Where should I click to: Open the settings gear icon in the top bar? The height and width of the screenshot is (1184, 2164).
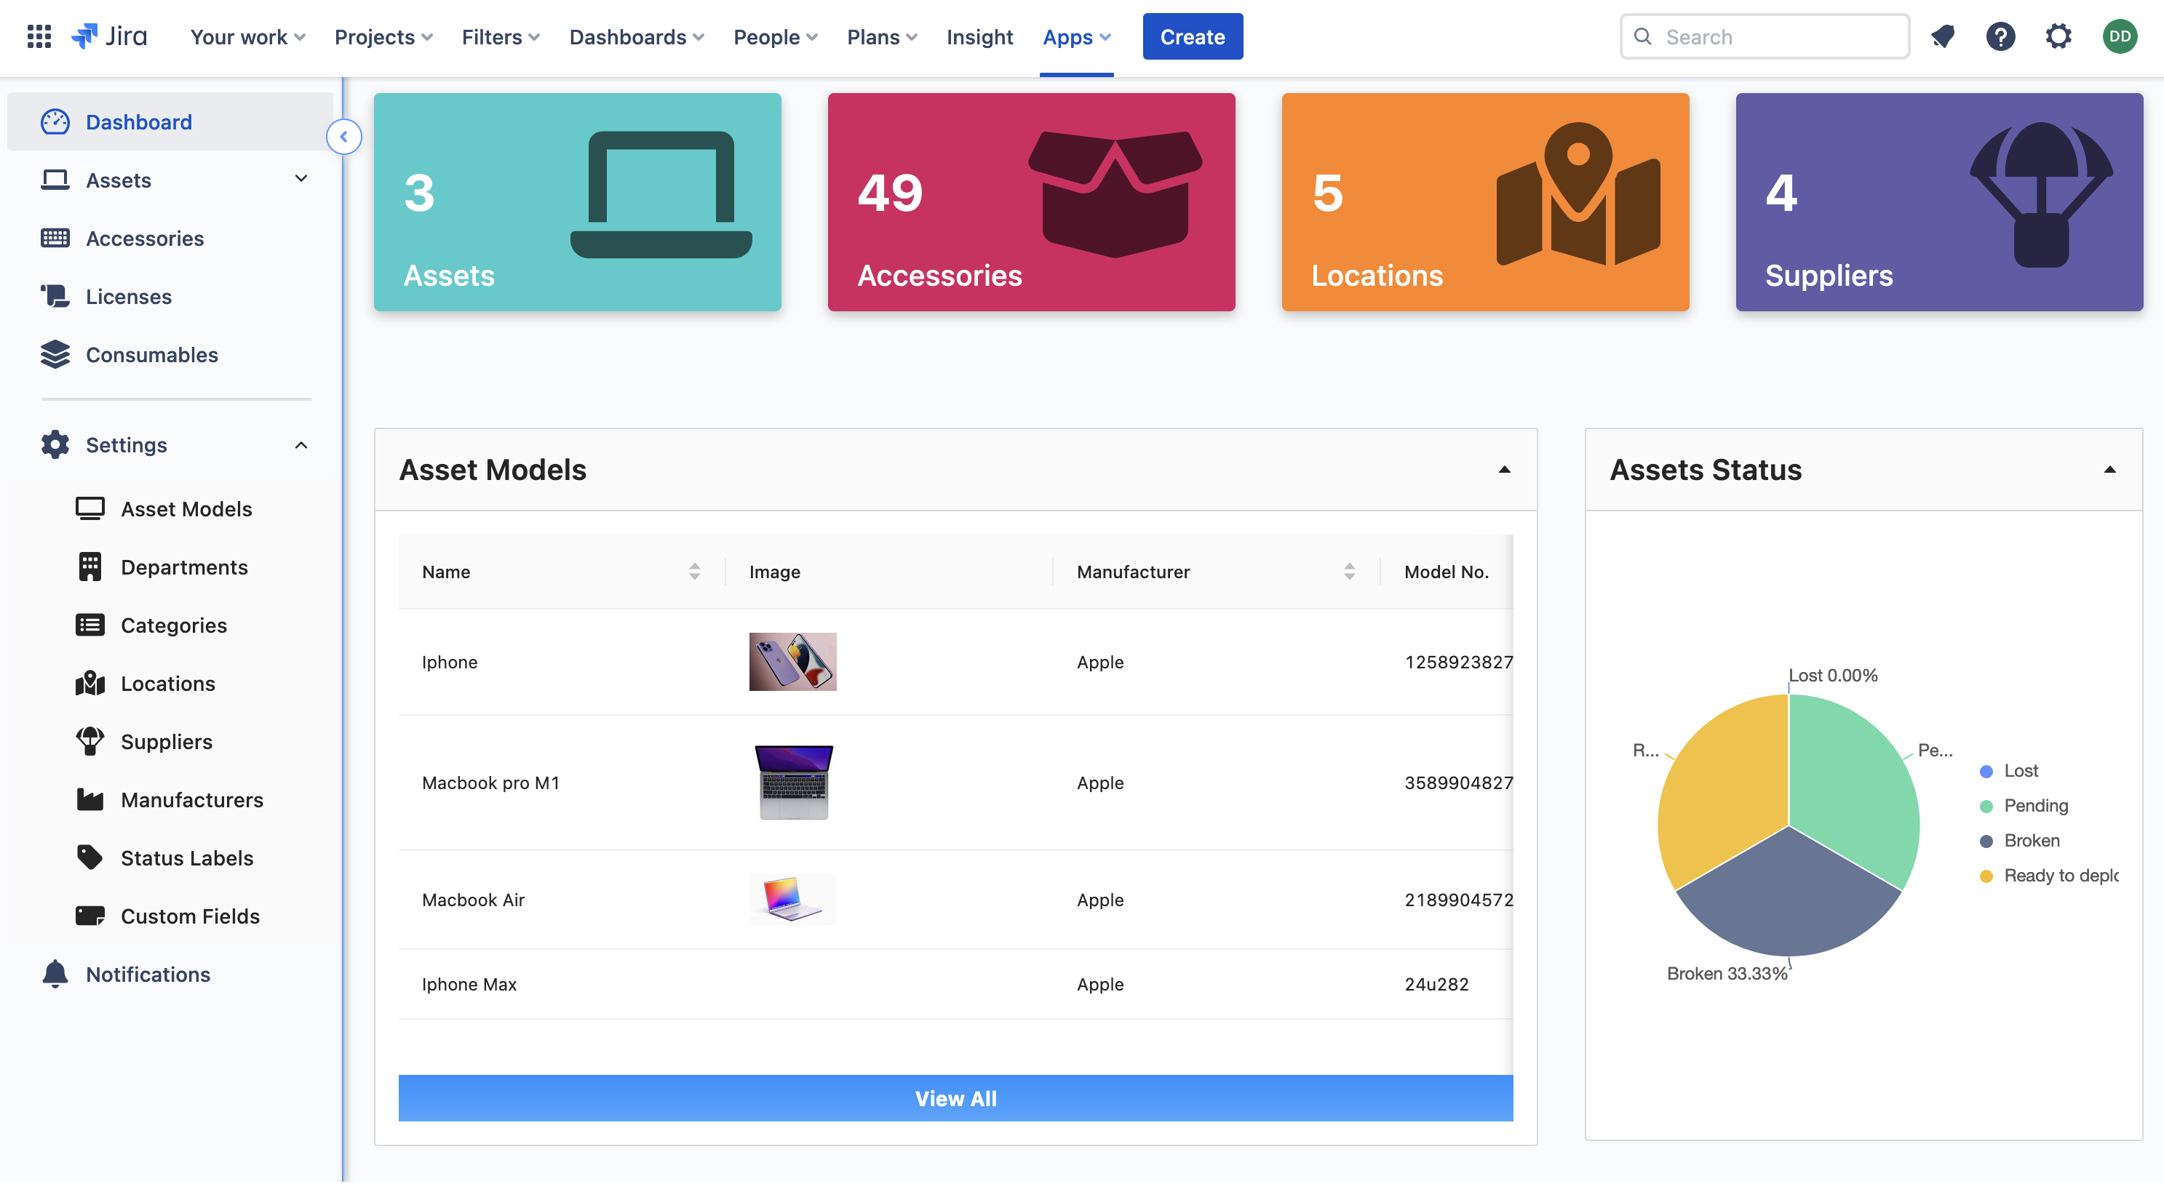[2058, 36]
